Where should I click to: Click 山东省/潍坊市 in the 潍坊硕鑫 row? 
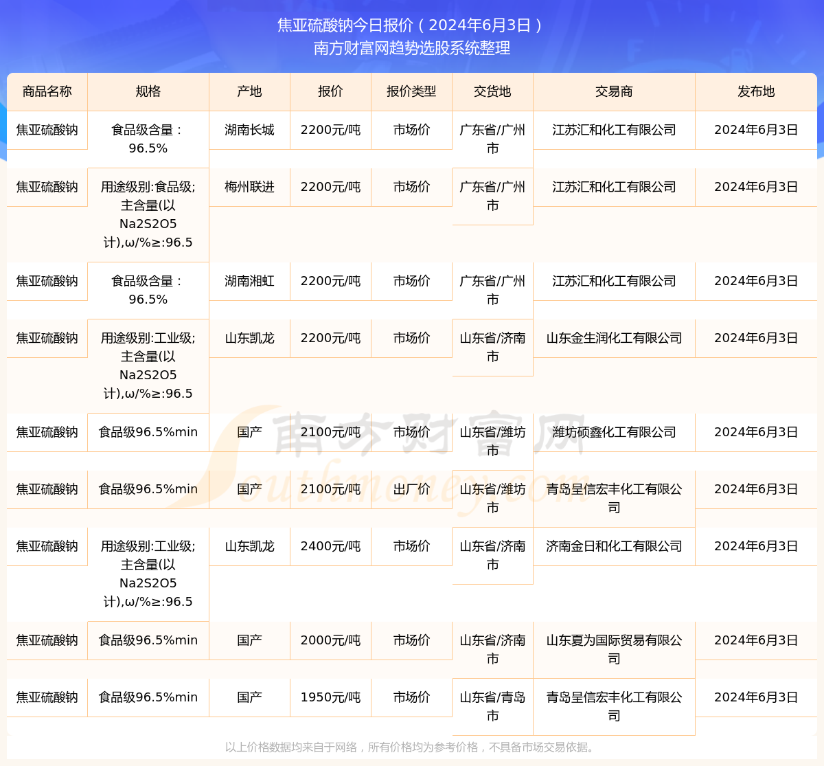492,442
